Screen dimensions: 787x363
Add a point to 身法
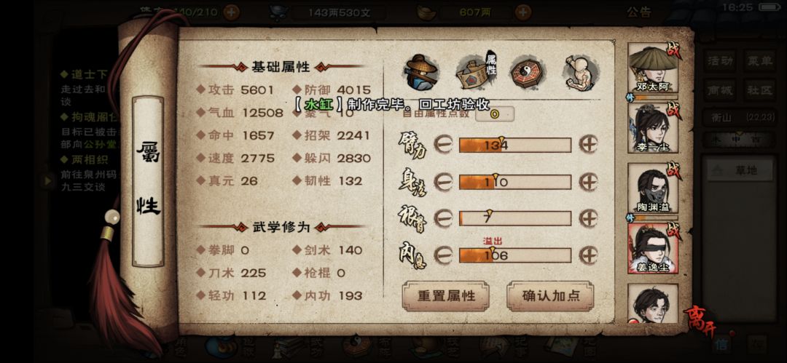pyautogui.click(x=588, y=182)
